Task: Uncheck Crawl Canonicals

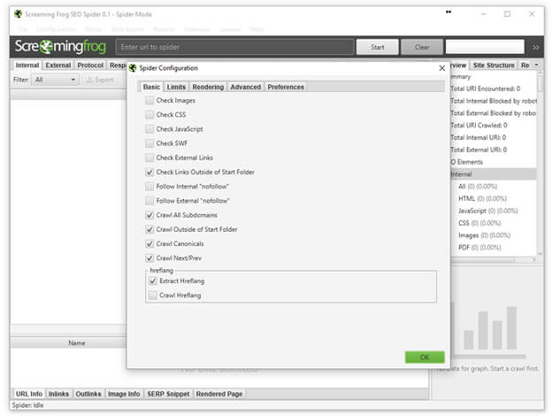Action: pyautogui.click(x=149, y=243)
